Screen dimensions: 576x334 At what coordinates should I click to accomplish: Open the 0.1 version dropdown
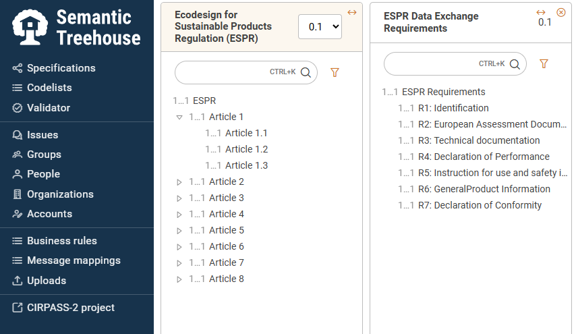pos(320,27)
